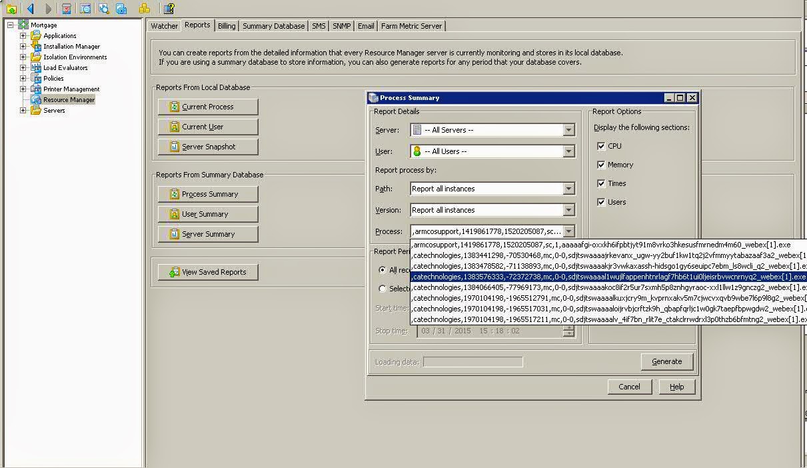Select process entry with 1383441298 in list
The height and width of the screenshot is (468, 807).
pyautogui.click(x=608, y=255)
